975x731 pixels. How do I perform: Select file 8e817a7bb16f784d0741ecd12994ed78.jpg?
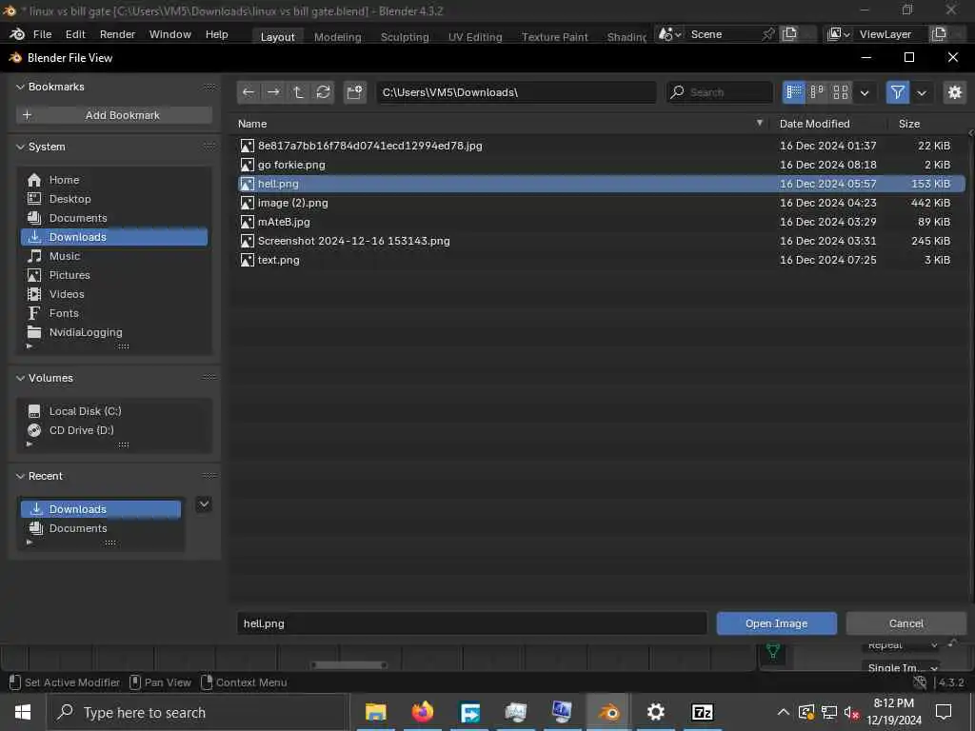(x=602, y=146)
